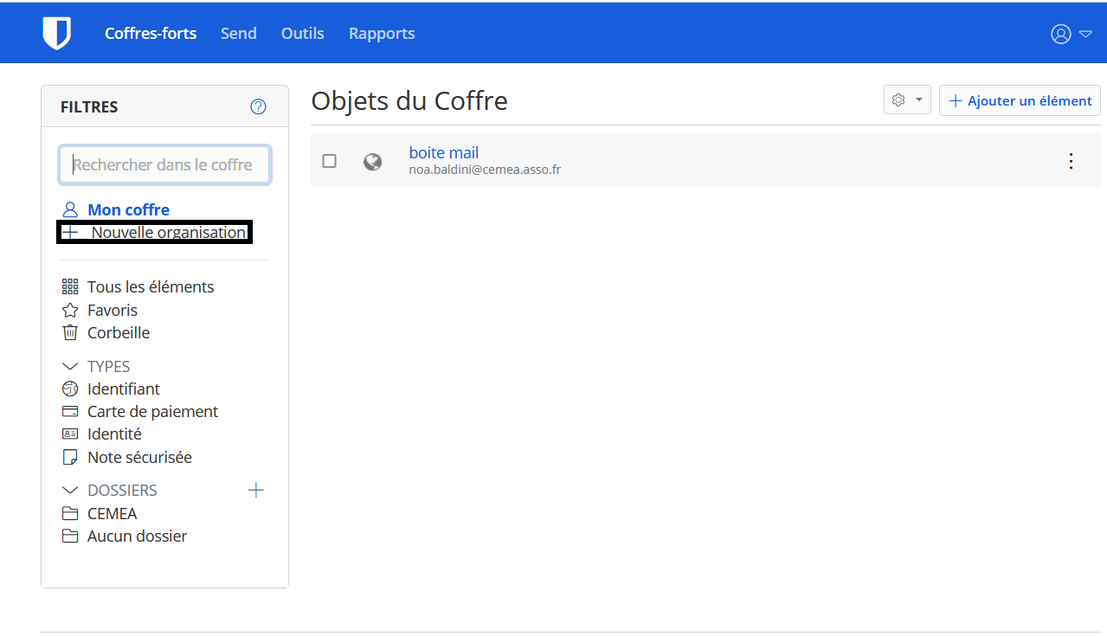Screen dimensions: 1107x636
Task: Click the Bitwarden shield logo
Action: click(56, 34)
